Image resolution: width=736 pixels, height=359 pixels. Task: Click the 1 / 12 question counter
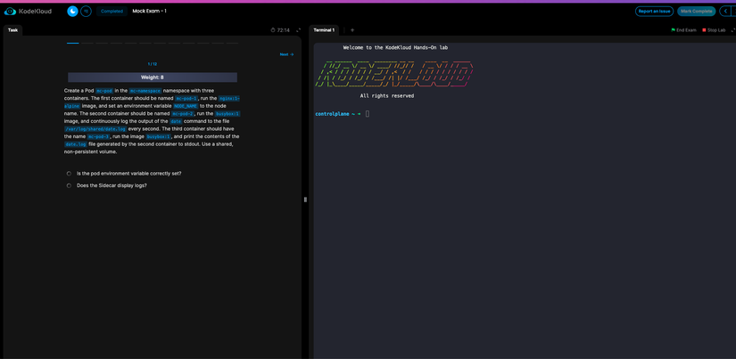click(x=152, y=64)
